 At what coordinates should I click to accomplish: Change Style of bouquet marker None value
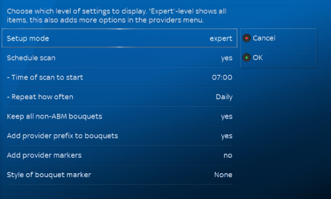click(x=223, y=175)
